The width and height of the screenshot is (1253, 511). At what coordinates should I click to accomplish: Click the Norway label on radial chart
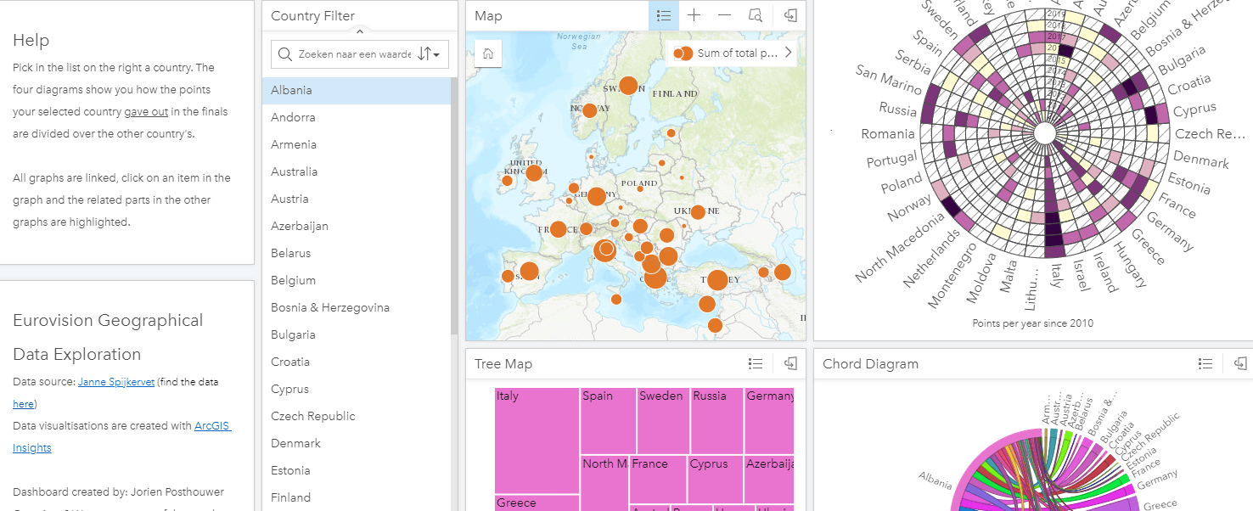[908, 209]
